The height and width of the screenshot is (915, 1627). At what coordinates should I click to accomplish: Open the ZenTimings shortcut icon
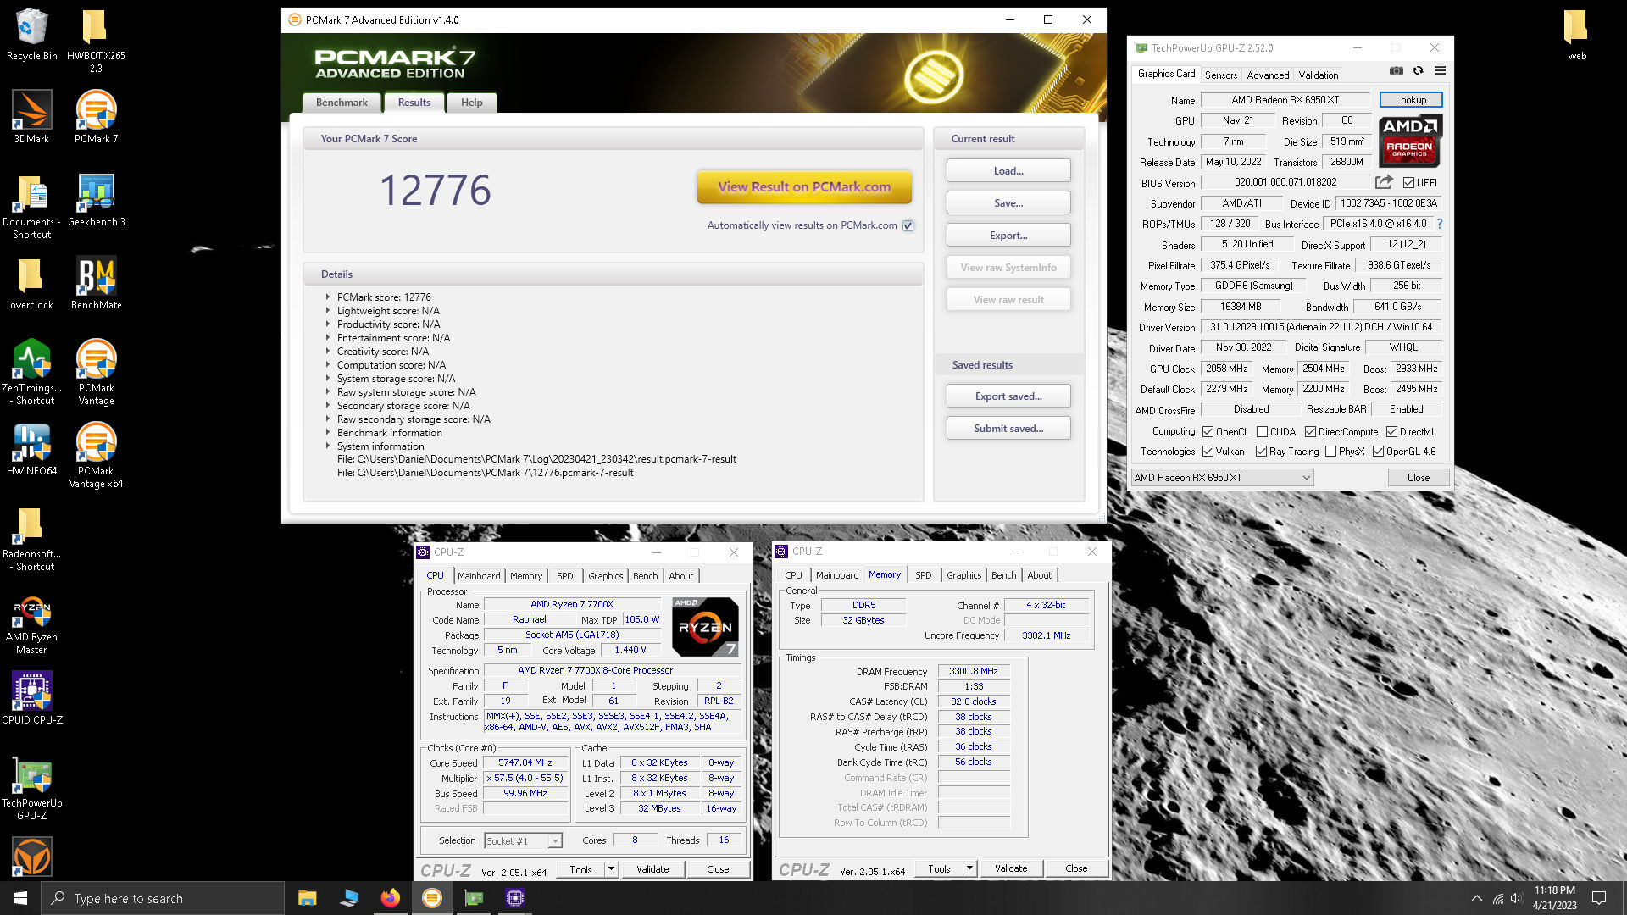pos(31,373)
